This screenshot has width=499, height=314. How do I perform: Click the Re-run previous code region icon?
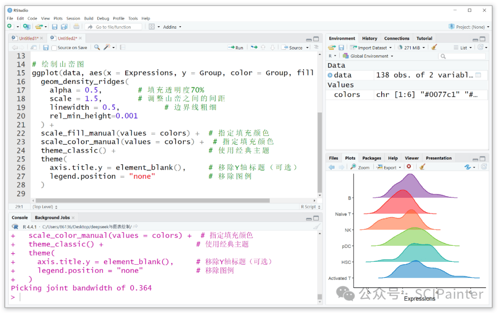click(x=254, y=47)
